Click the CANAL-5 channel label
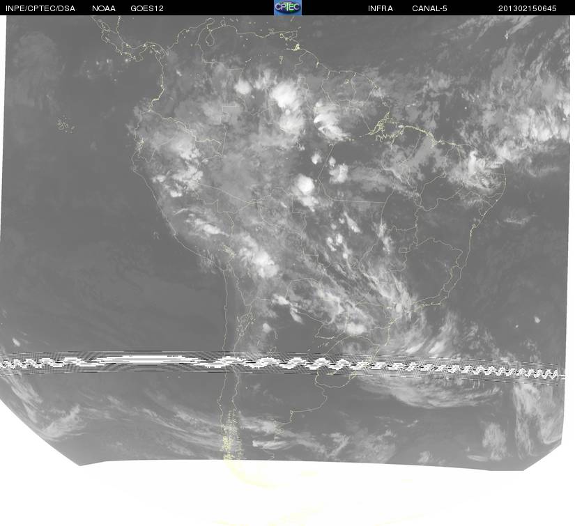 point(429,8)
